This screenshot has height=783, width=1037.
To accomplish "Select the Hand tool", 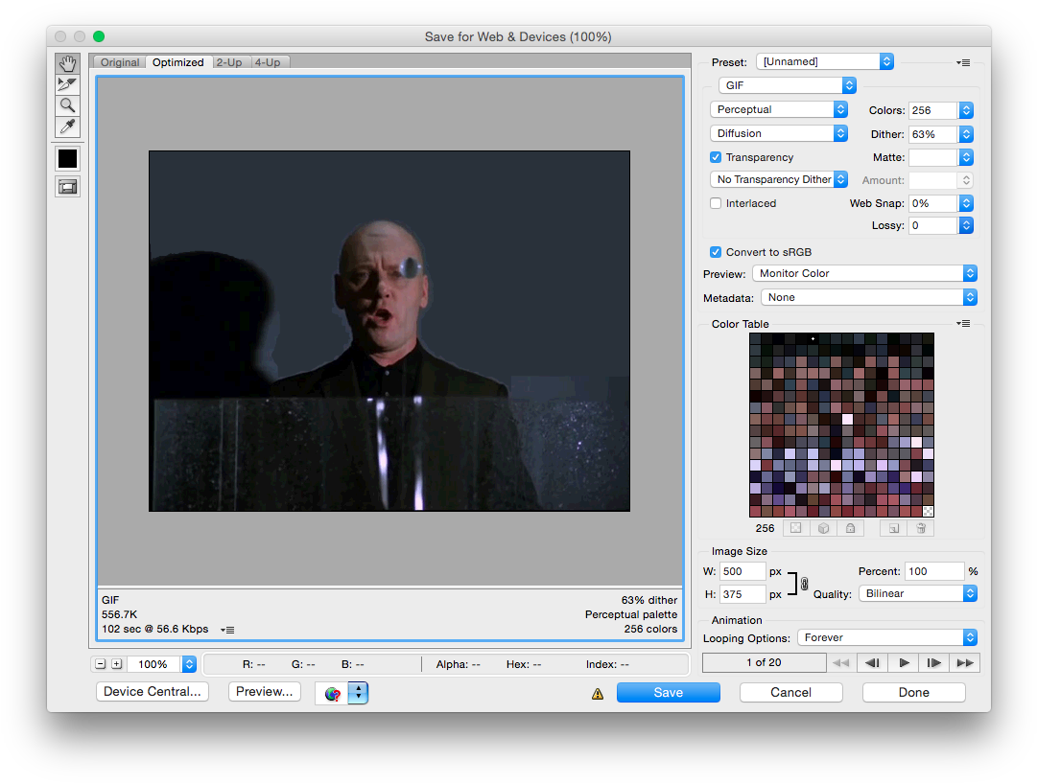I will [x=67, y=63].
